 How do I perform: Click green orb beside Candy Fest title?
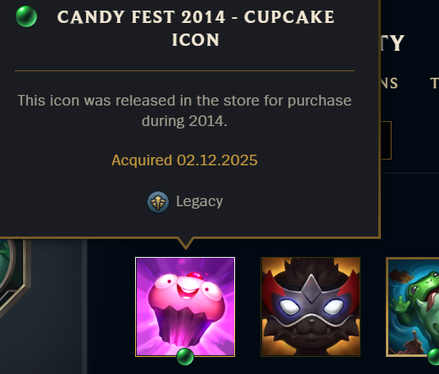coord(26,16)
